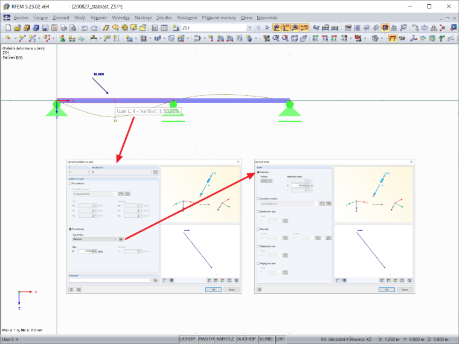Open the Zobrazit menu
The width and height of the screenshot is (459, 344).
click(61, 18)
